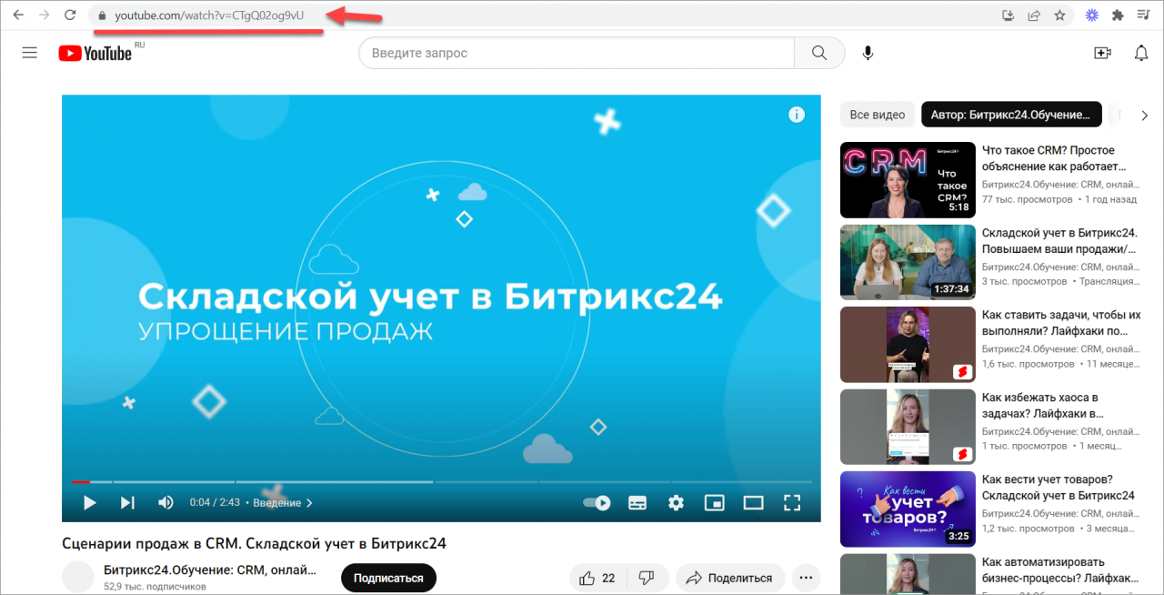Open the browser extensions puzzle icon
The height and width of the screenshot is (595, 1164).
[x=1118, y=15]
